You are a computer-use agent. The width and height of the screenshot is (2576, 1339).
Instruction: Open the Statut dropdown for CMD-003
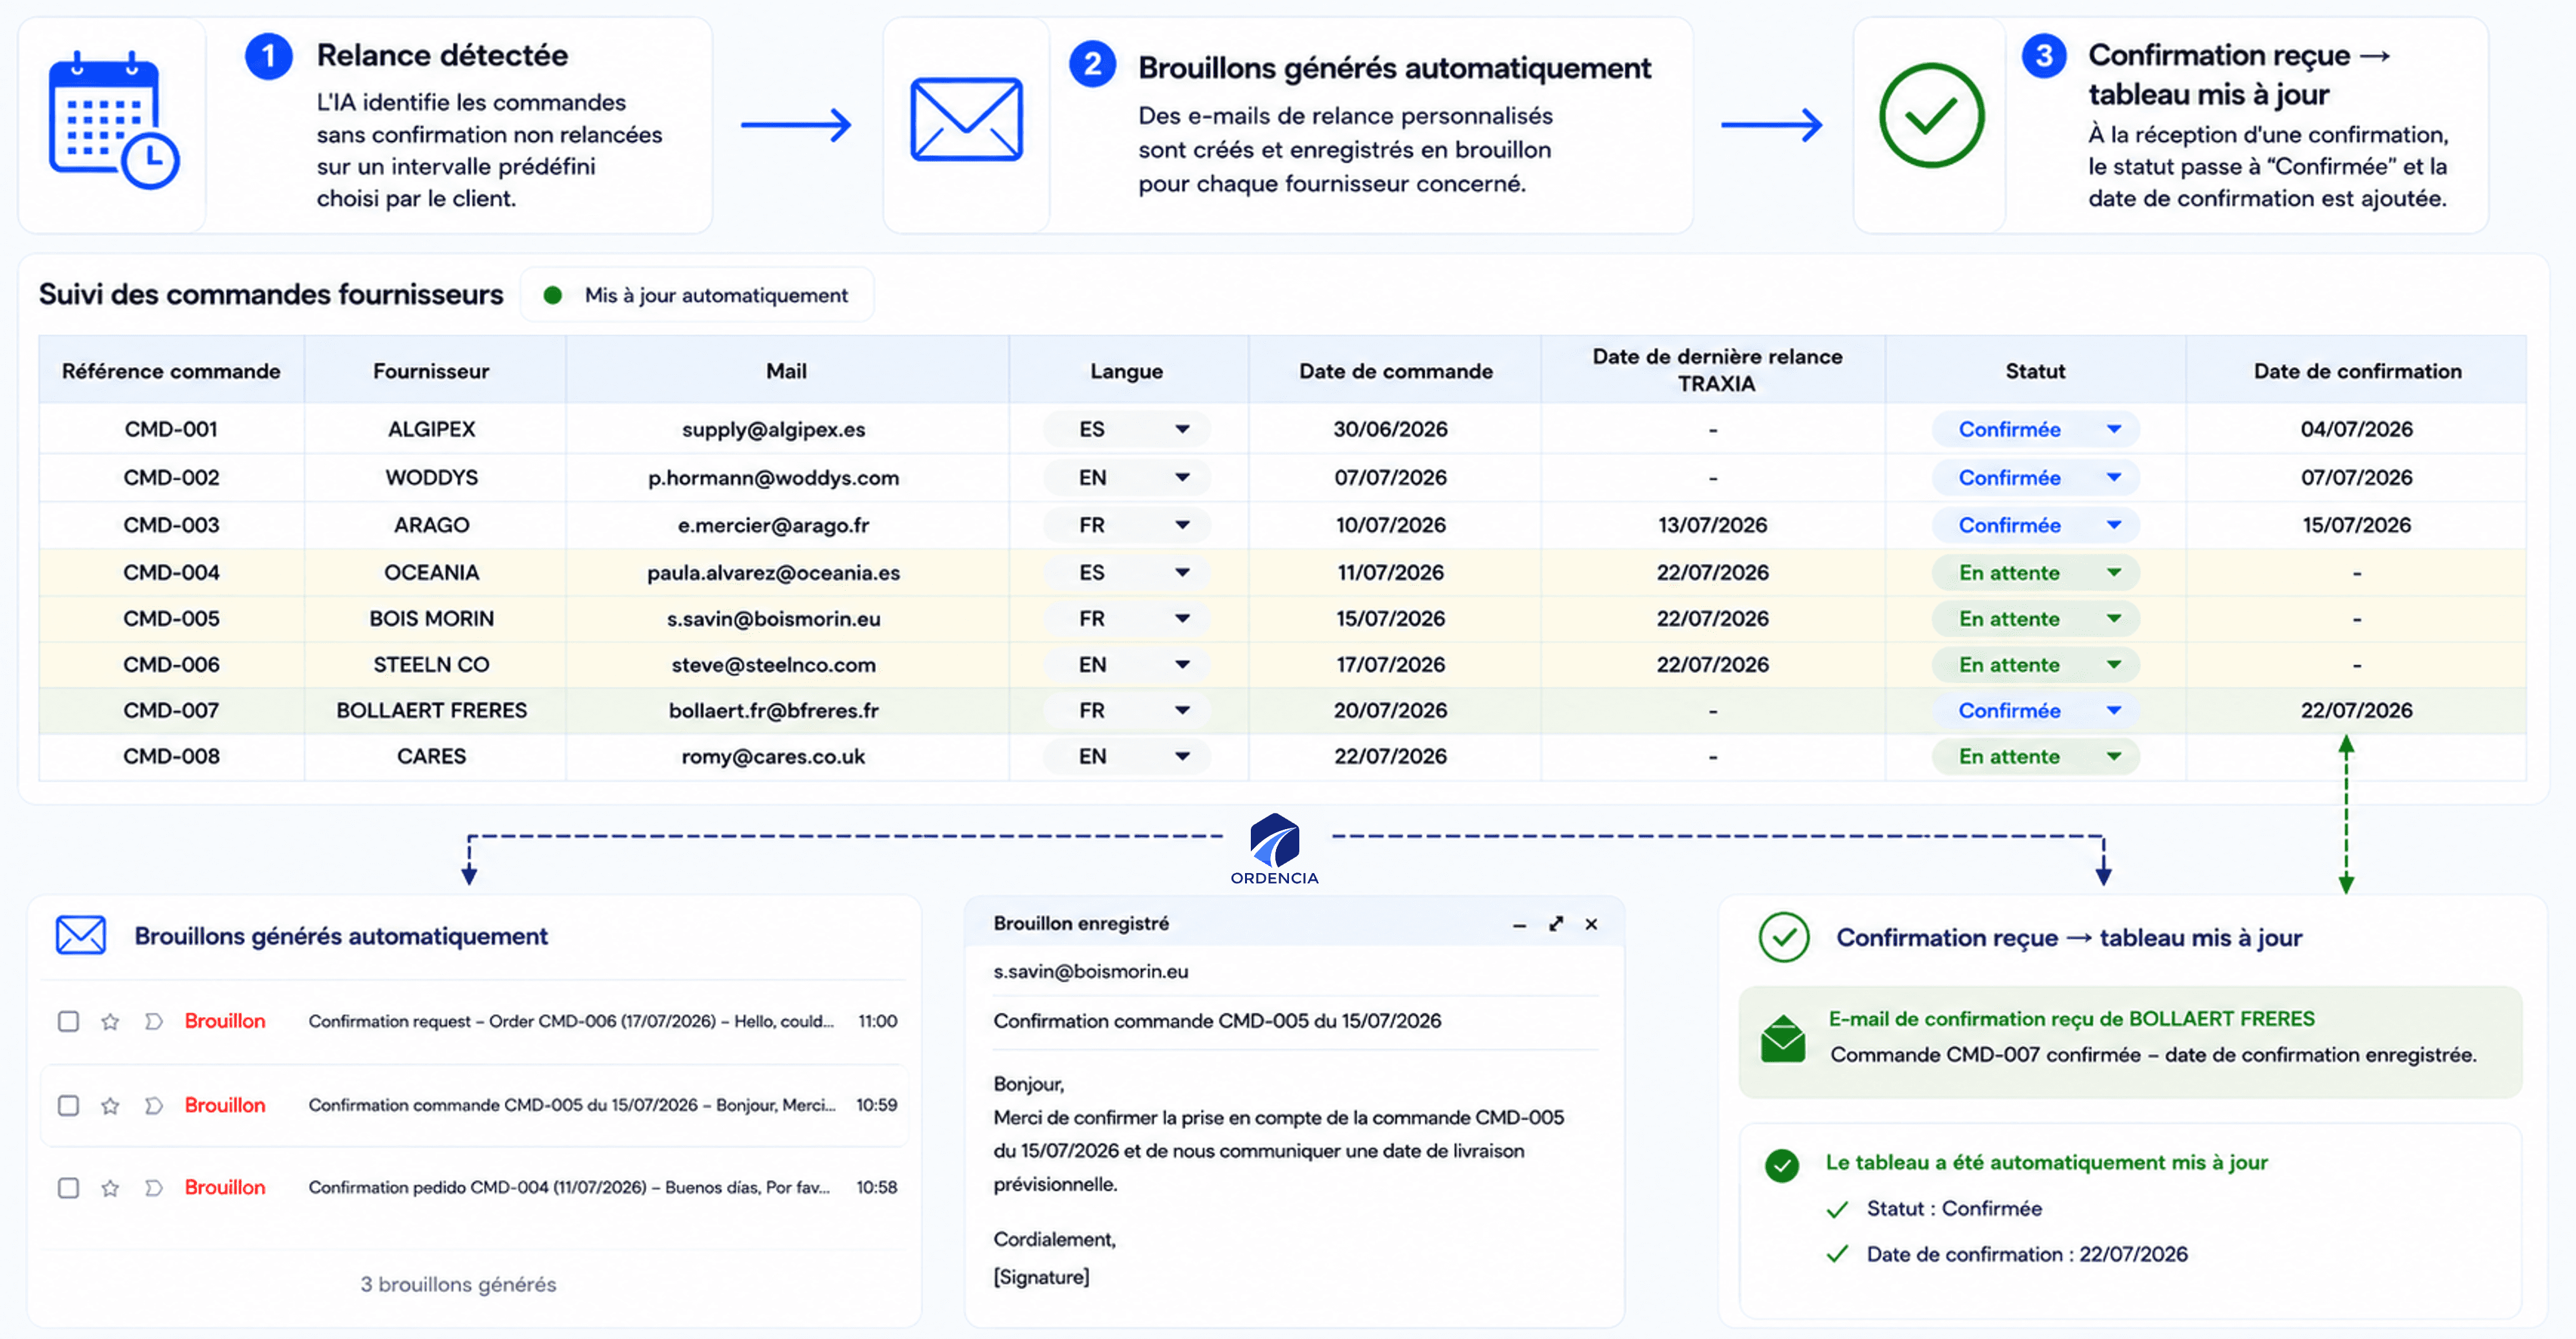point(2035,525)
